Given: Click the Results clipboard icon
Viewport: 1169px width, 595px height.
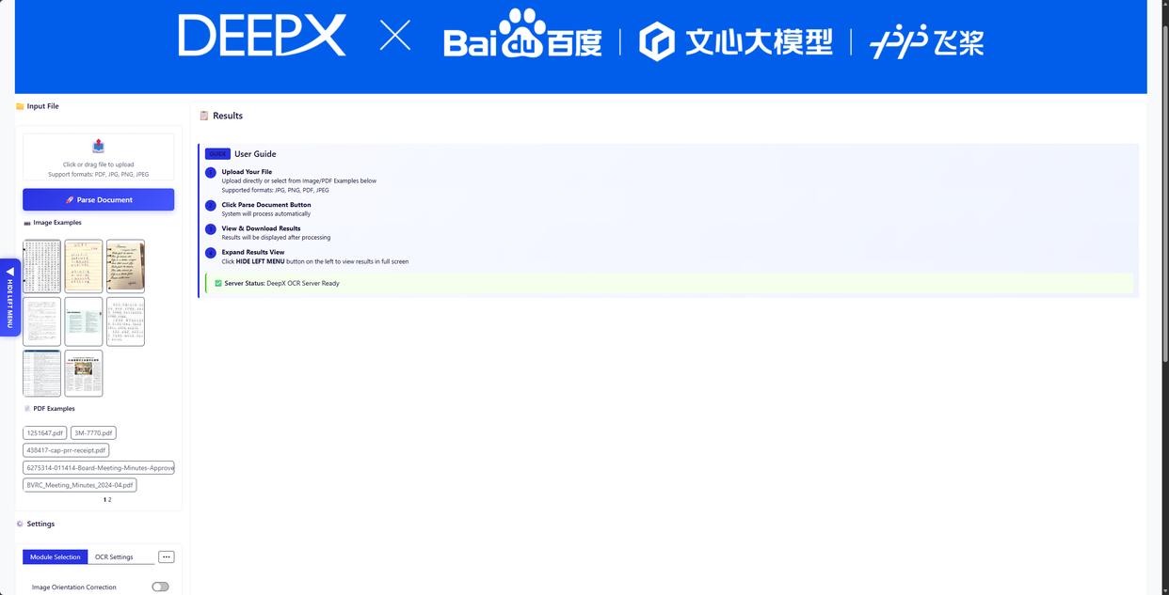Looking at the screenshot, I should click(x=204, y=116).
